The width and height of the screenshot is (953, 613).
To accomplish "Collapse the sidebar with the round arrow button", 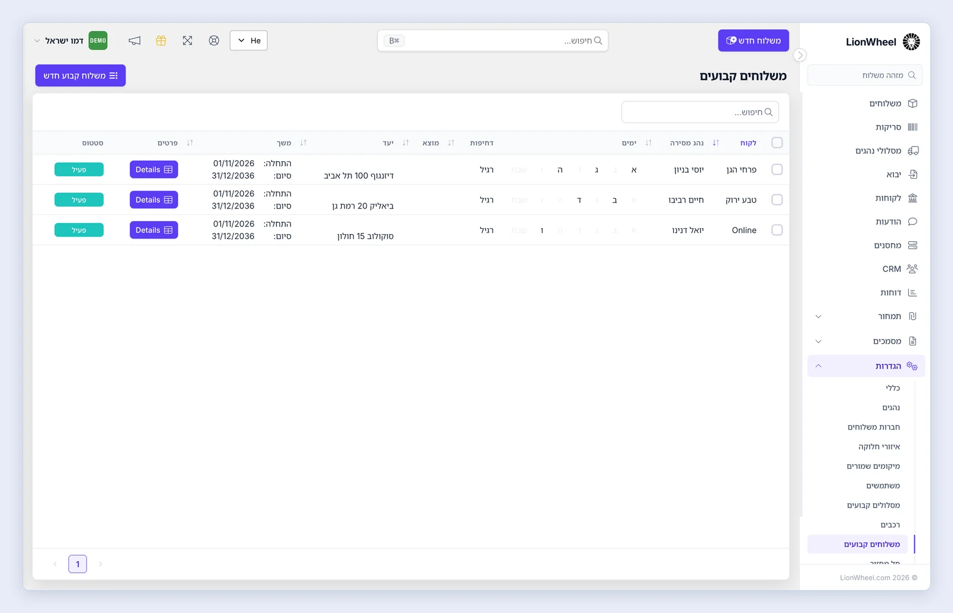I will pos(800,55).
